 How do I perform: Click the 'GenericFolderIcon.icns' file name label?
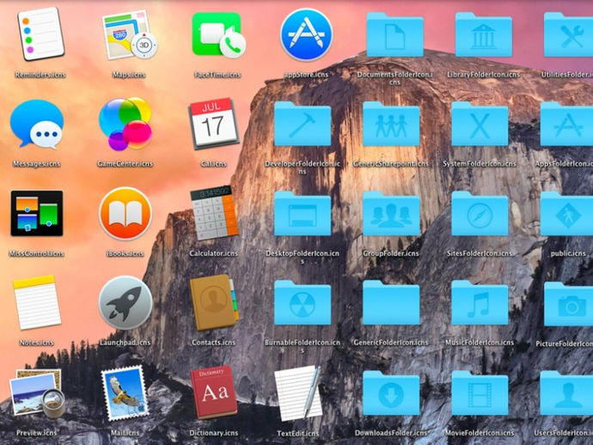point(391,343)
